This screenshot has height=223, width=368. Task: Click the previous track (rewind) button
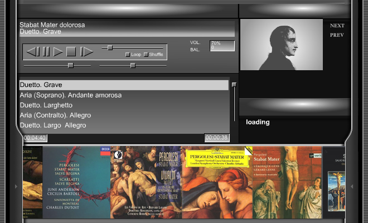click(33, 52)
